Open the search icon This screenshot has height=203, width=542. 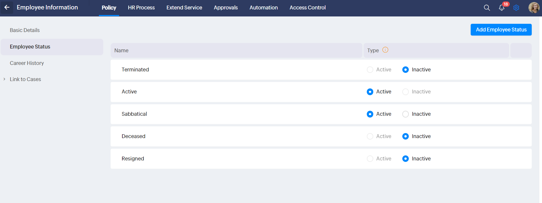[487, 8]
